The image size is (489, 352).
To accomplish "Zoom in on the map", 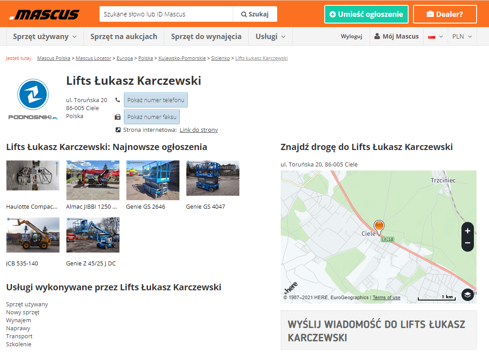I will (x=468, y=231).
